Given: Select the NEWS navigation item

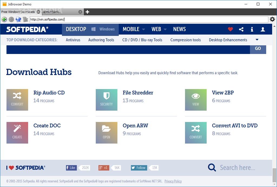Looking at the screenshot, I should click(180, 29).
